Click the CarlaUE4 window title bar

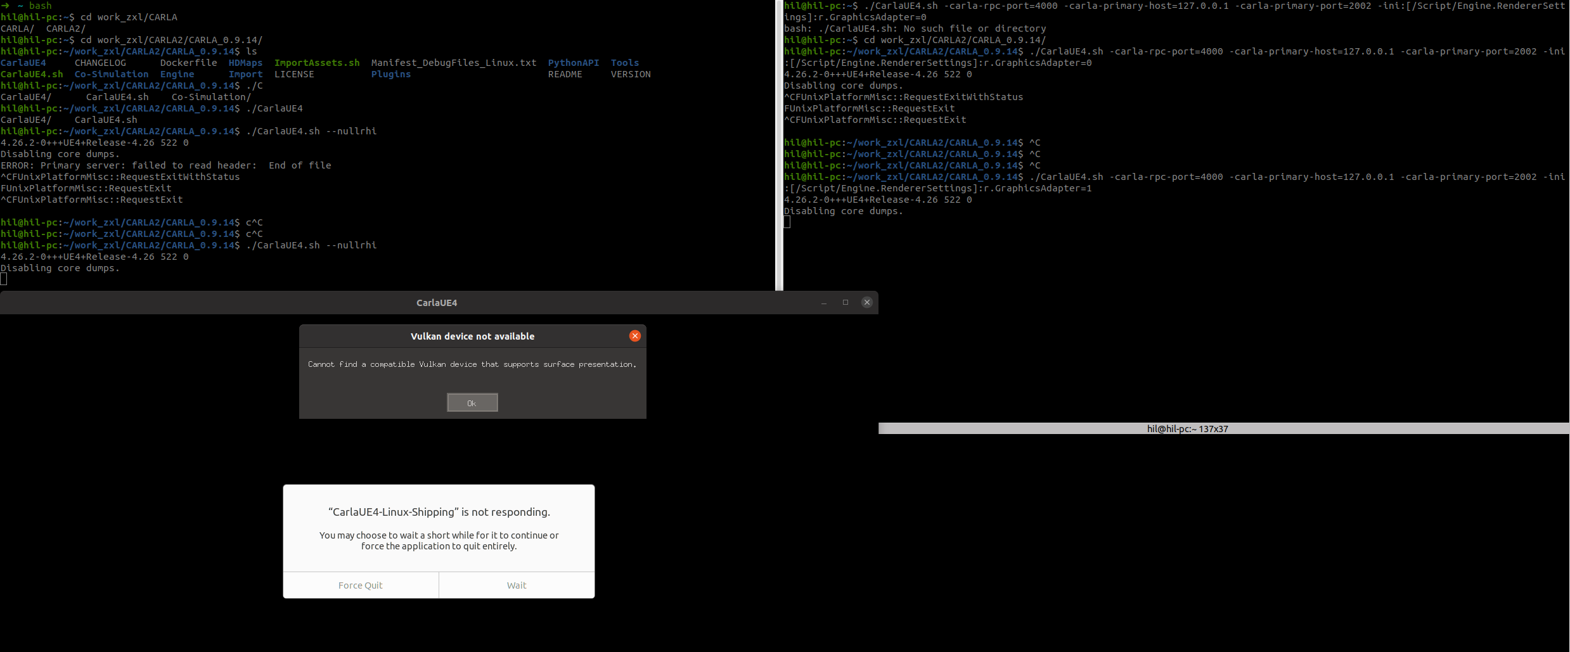click(x=437, y=303)
